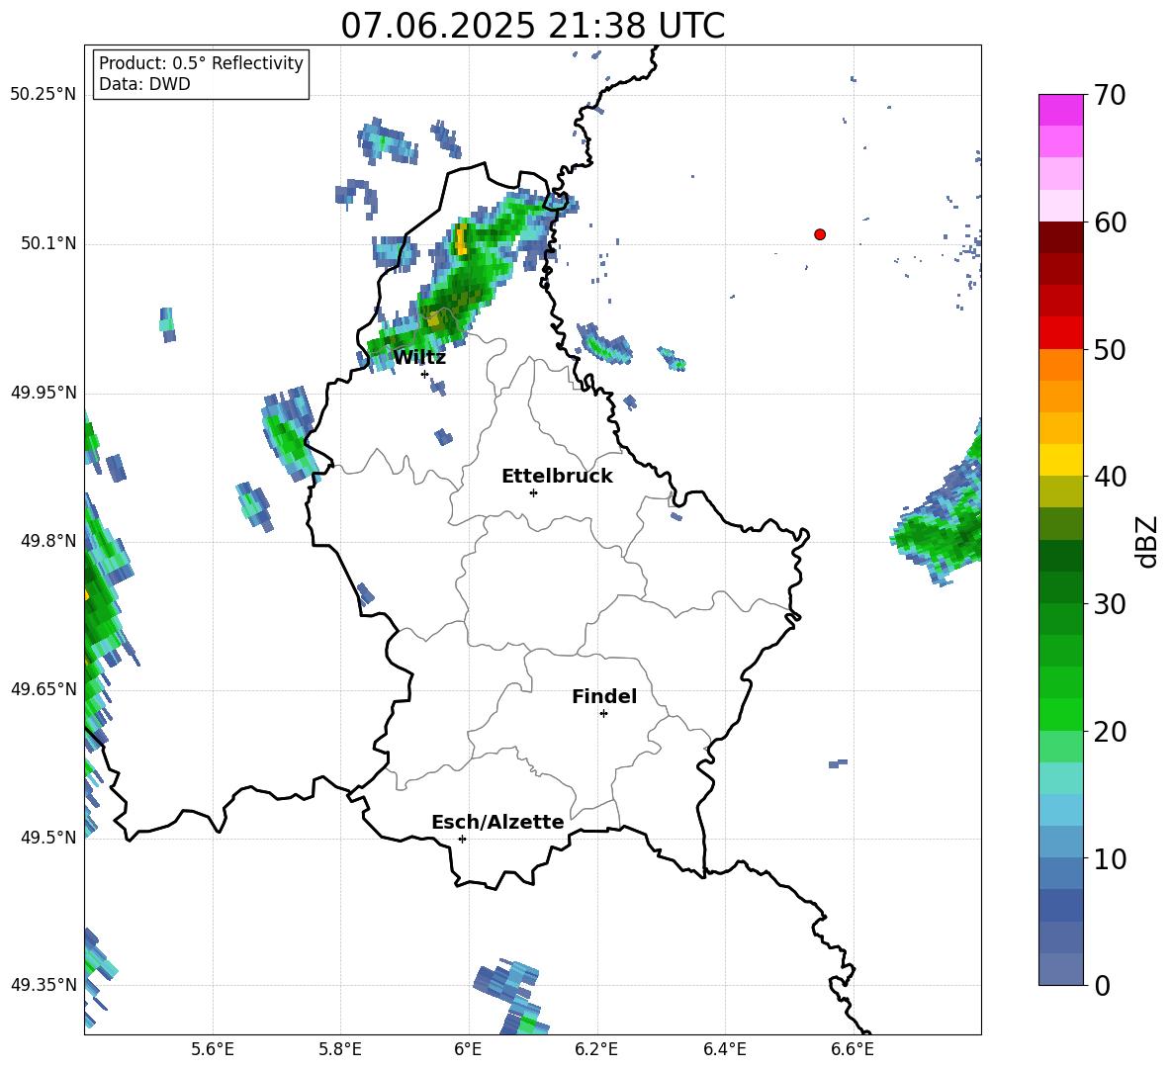Click the magenta swatch at top of colorbar
Image resolution: width=1171 pixels, height=1069 pixels.
(x=1060, y=110)
